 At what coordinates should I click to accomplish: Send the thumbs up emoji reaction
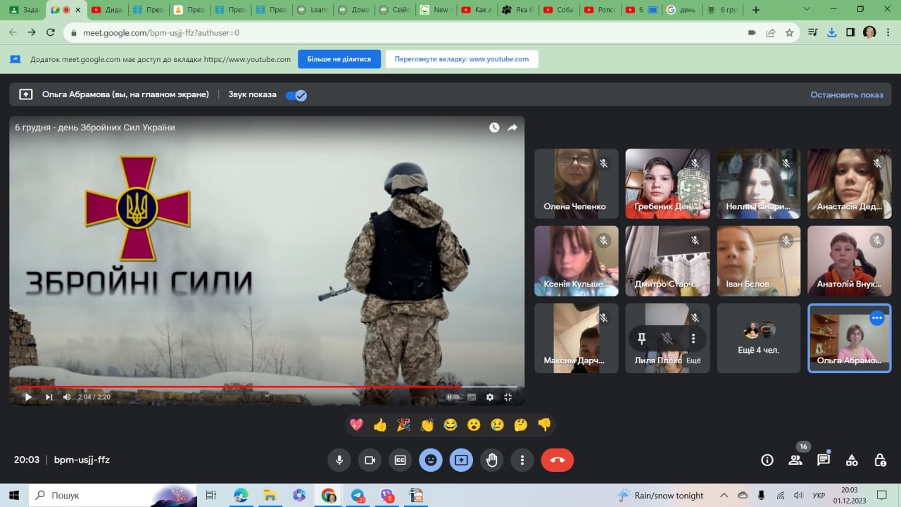(x=380, y=425)
